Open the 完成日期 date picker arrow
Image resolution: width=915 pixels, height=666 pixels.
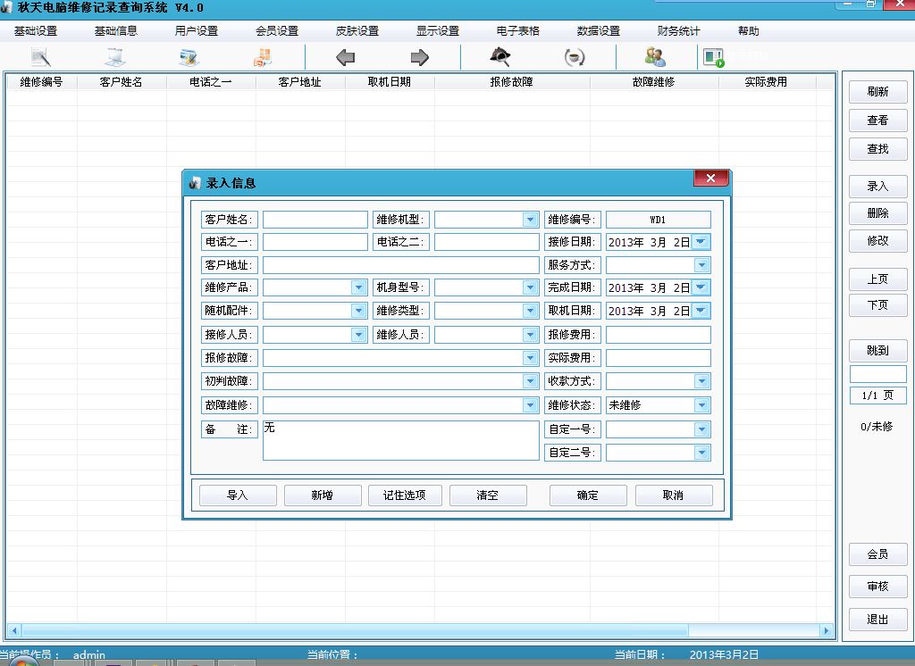pyautogui.click(x=701, y=287)
